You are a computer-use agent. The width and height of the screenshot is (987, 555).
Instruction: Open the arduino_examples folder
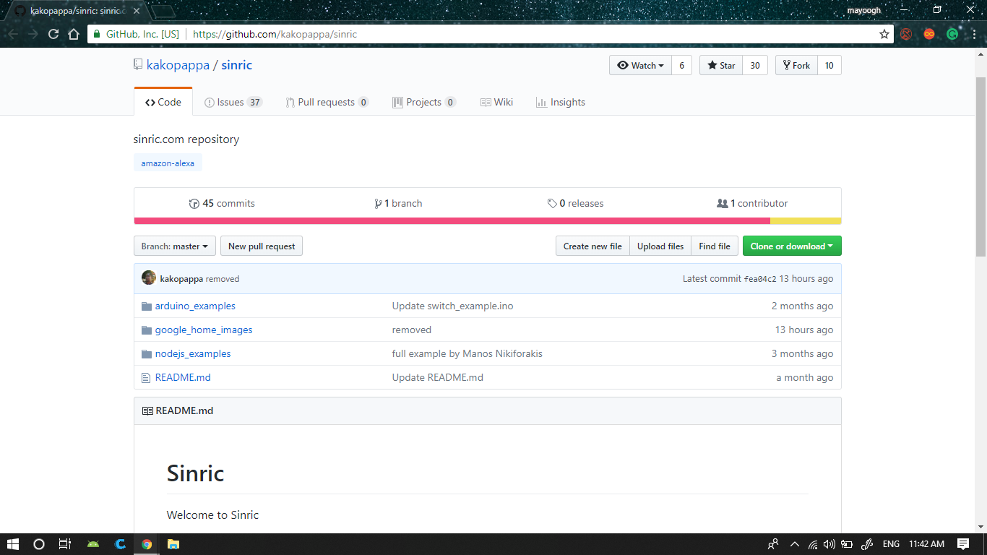point(195,306)
